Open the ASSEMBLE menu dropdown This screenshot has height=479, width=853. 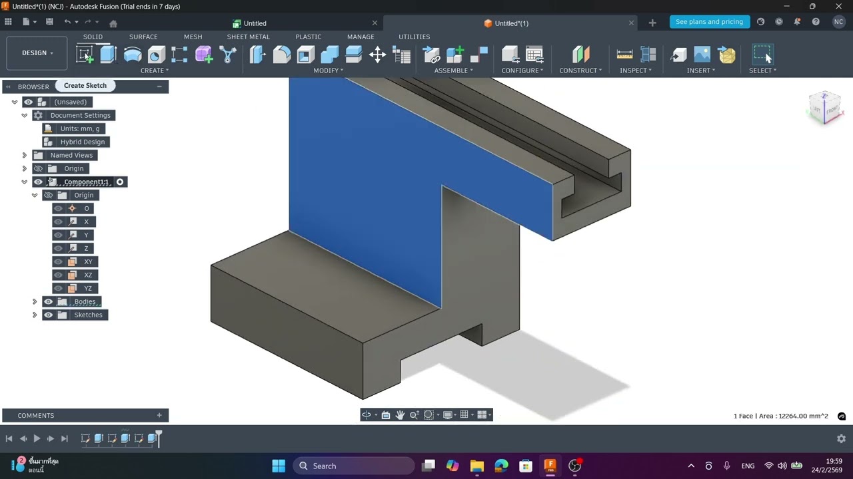(454, 71)
